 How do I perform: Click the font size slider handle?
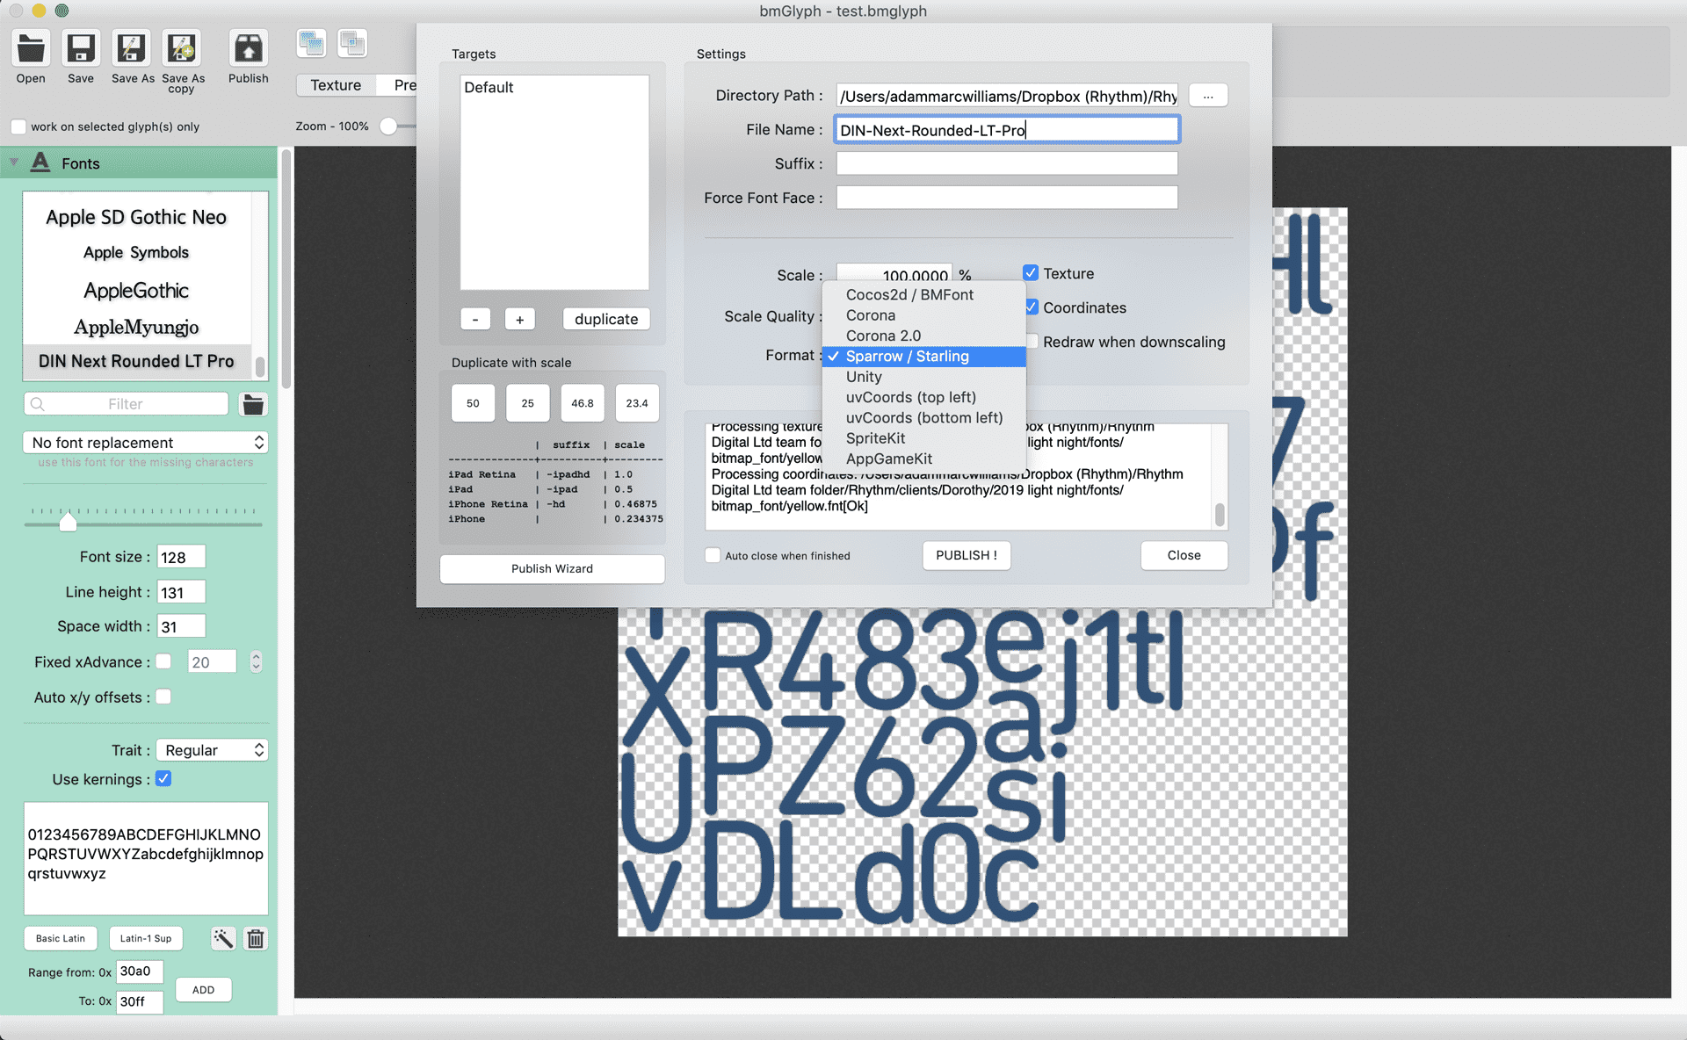pos(68,523)
